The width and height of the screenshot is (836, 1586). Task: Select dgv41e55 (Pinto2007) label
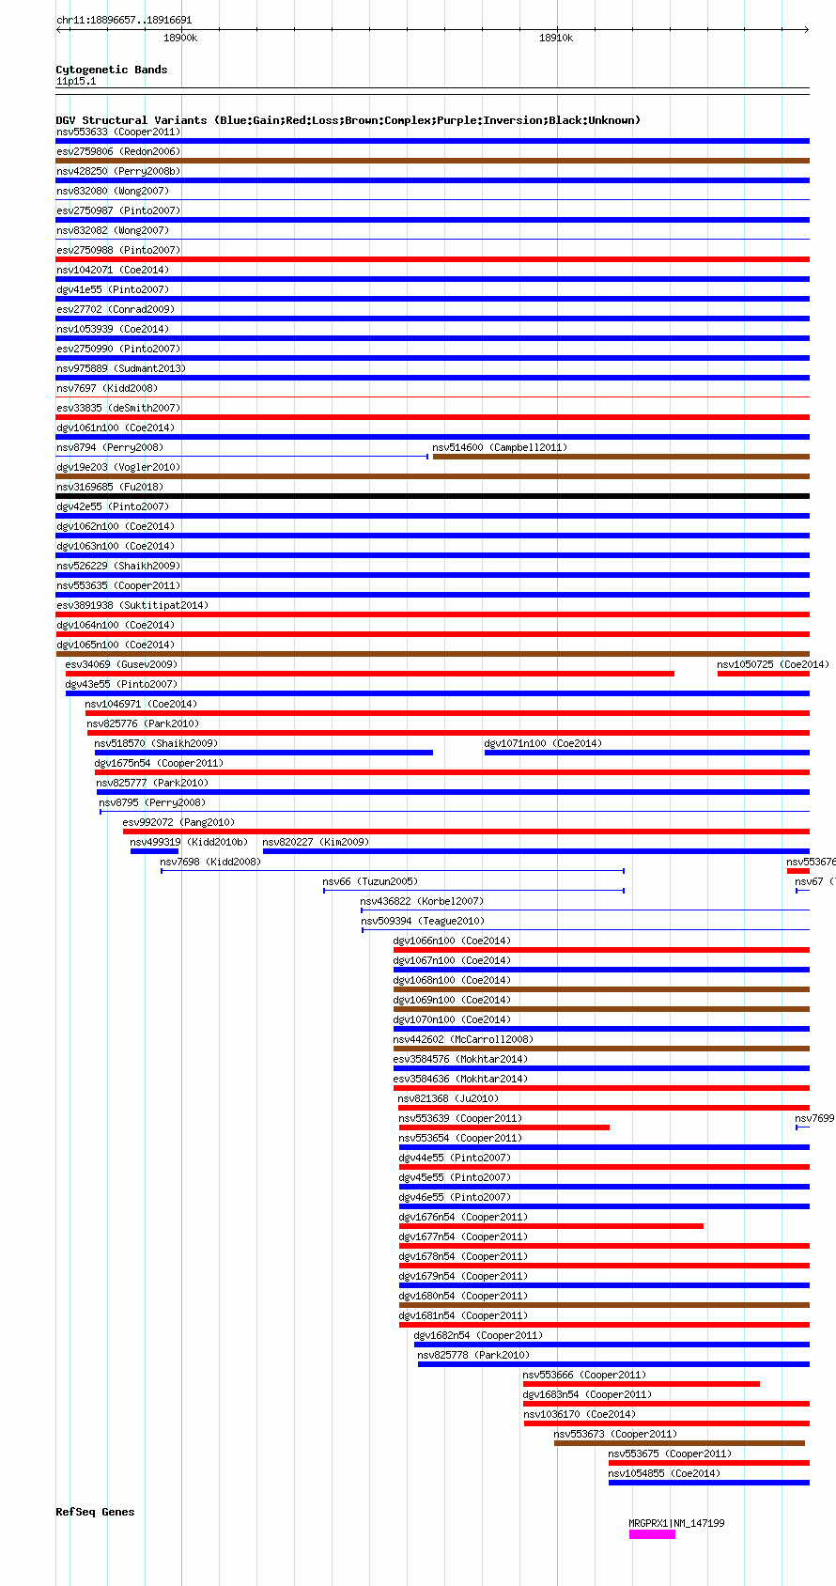click(x=113, y=289)
